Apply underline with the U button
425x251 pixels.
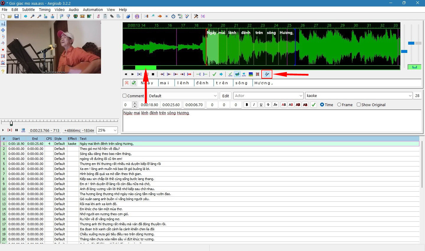point(261,105)
